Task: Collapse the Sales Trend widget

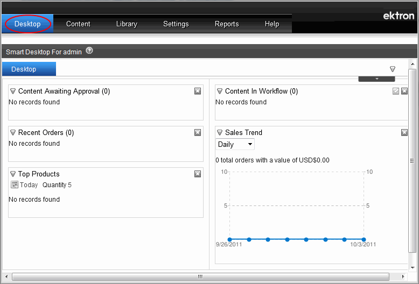Action: click(220, 133)
